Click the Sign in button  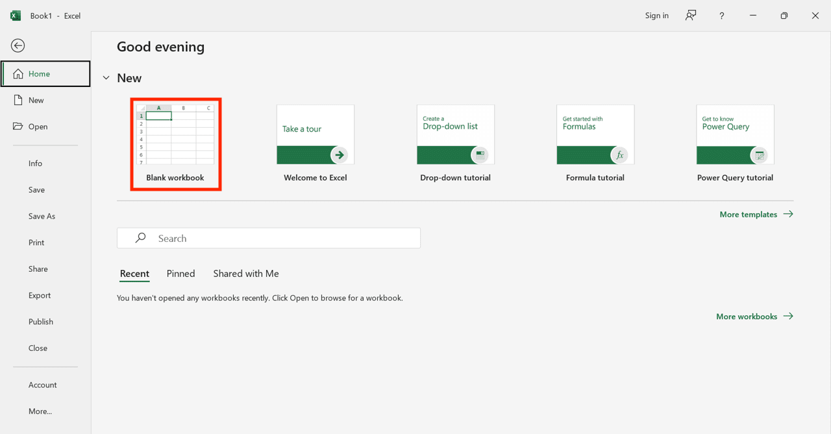point(656,16)
